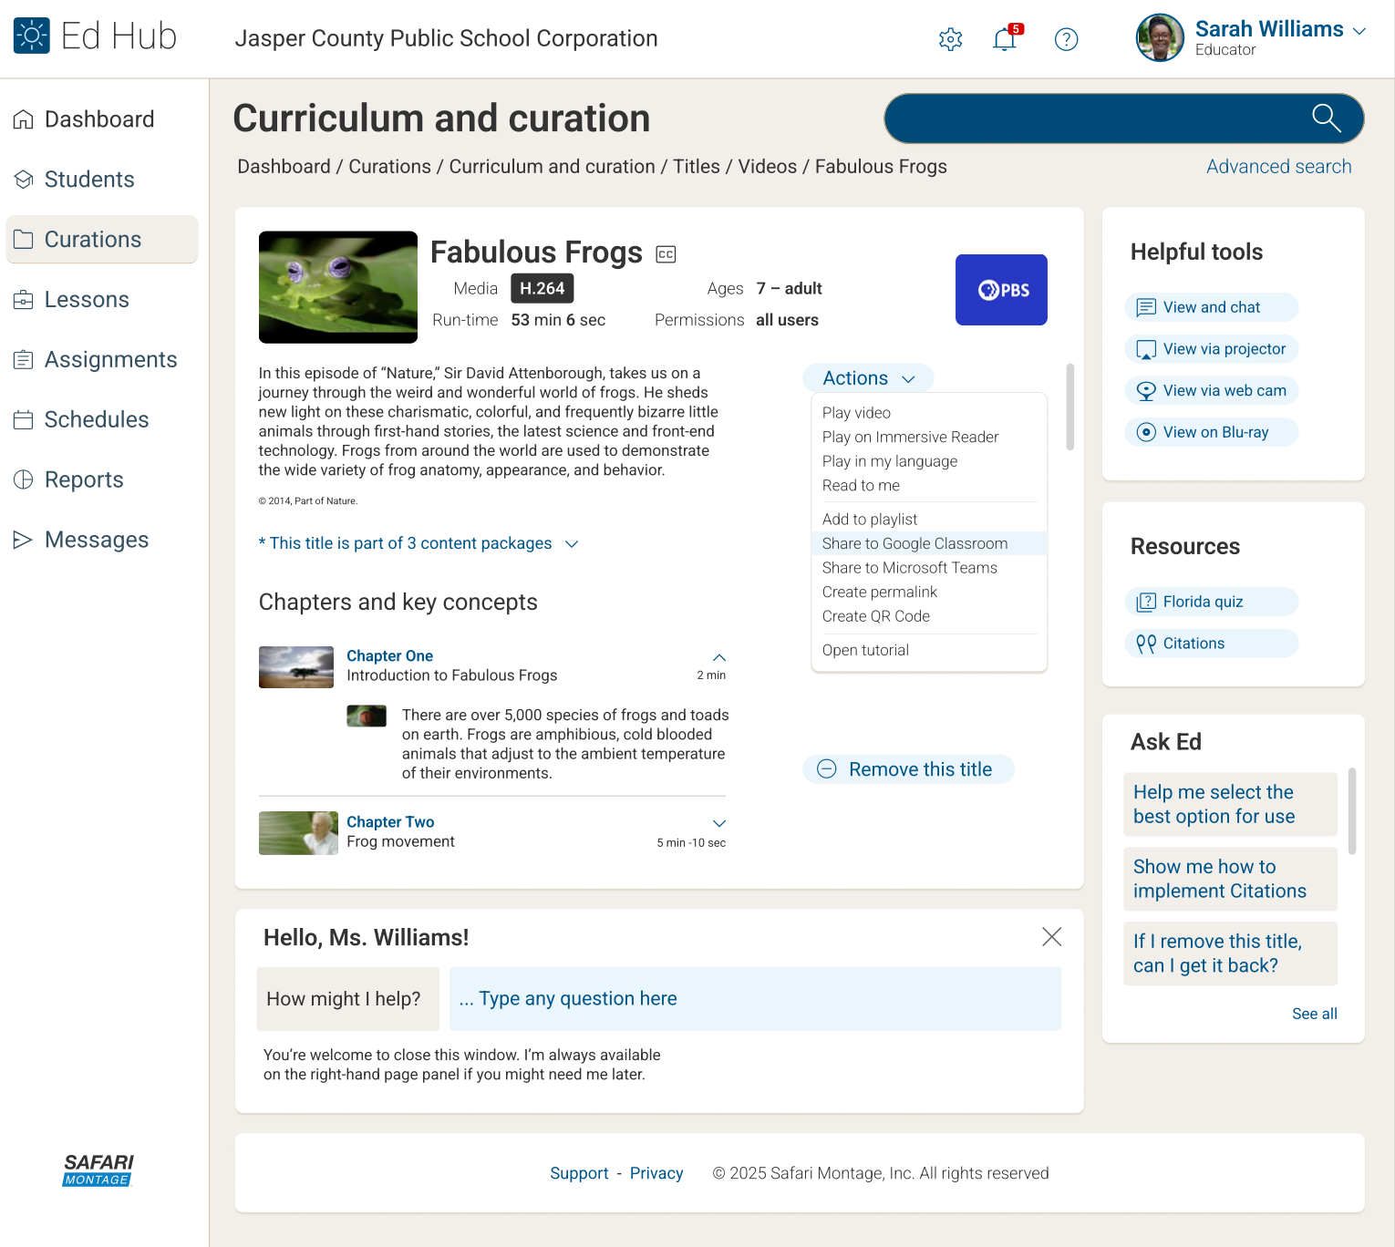This screenshot has height=1247, width=1395.
Task: Click the Ed Hub logo
Action: [x=95, y=36]
